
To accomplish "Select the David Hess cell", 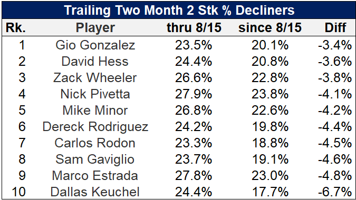I will click(95, 62).
